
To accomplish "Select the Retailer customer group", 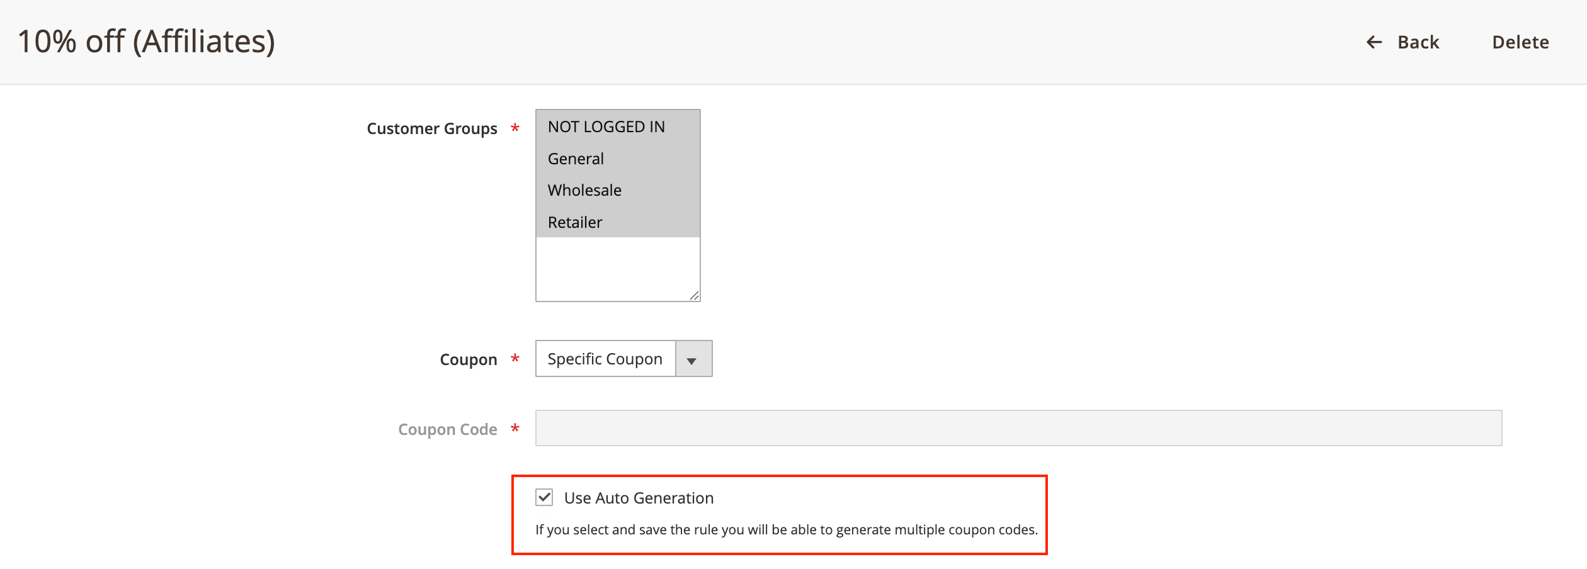I will (574, 222).
